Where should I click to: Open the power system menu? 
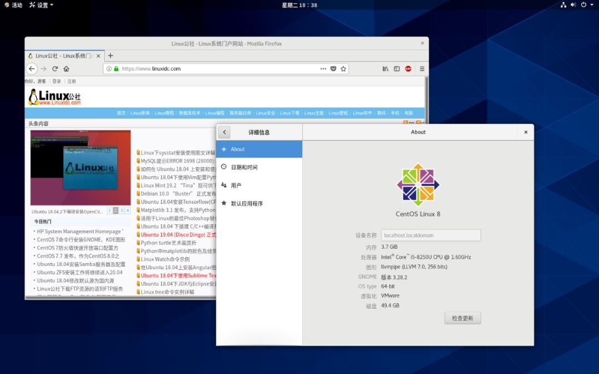click(586, 5)
